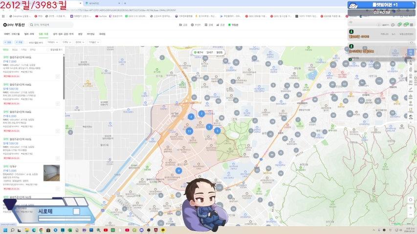Select the ruler distance tool on the map's right toolbar

(411, 90)
